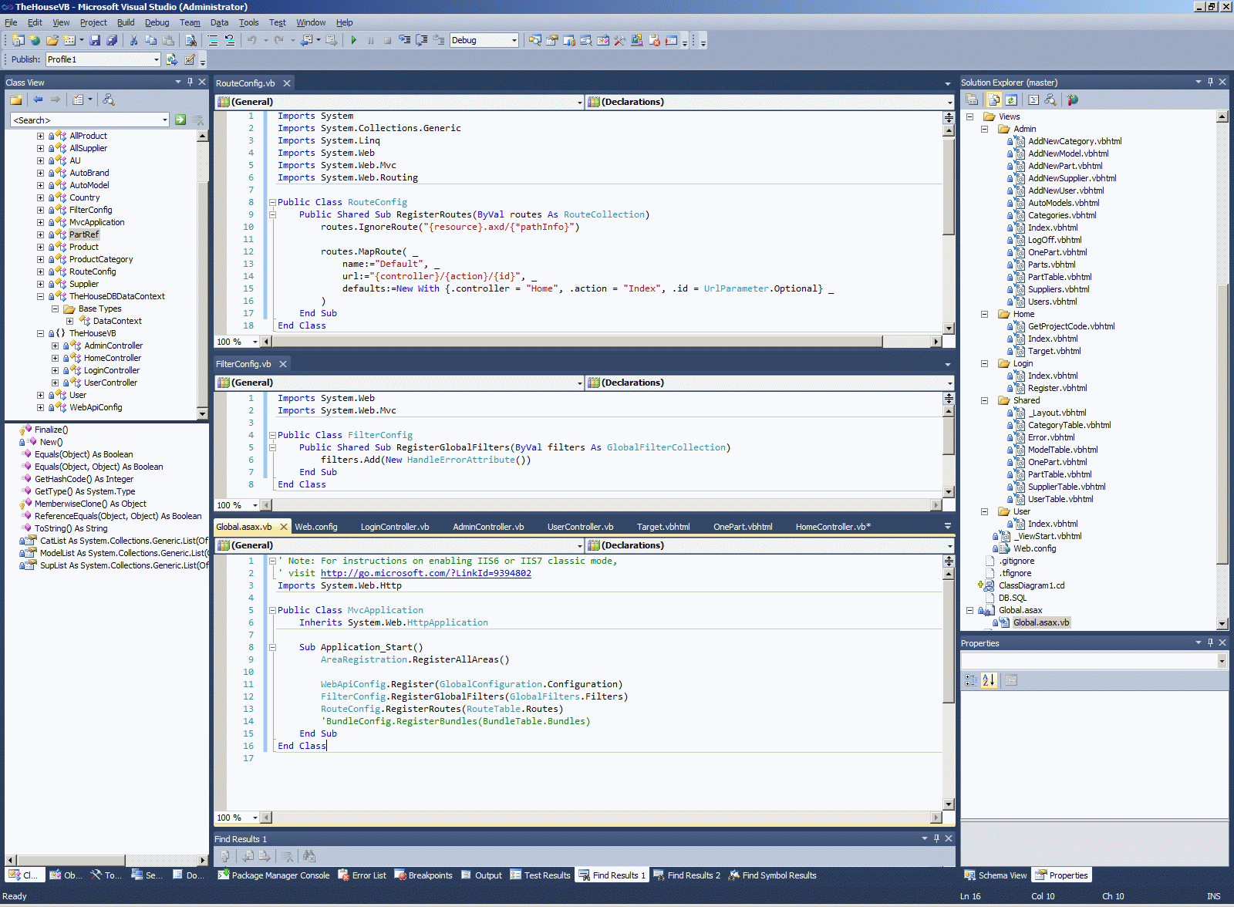This screenshot has width=1234, height=907.
Task: Click the Save All toolbar icon
Action: 112,40
